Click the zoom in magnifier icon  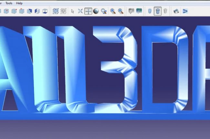(x=113, y=11)
